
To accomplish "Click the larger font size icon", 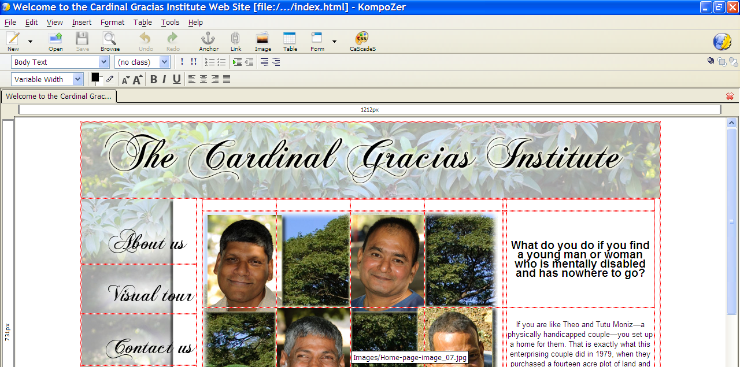I will (138, 79).
